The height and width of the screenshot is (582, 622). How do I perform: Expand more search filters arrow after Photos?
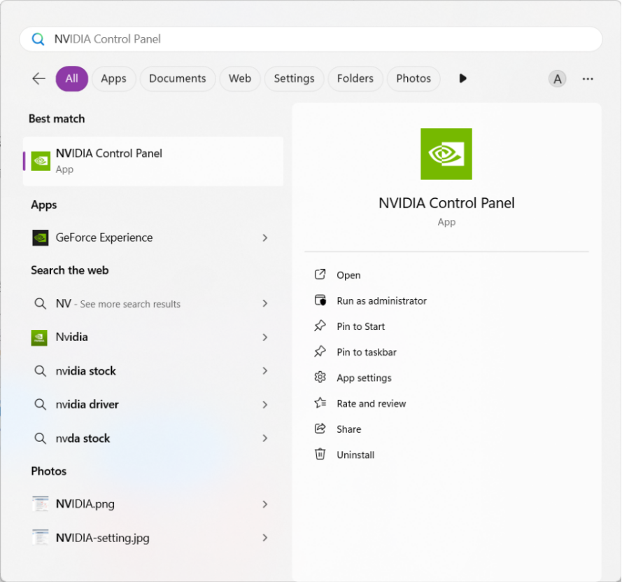(462, 78)
